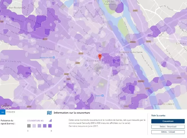The height and width of the screenshot is (138, 187).
Task: Click the darkest purple signal legend swatch
Action: (x=50, y=126)
